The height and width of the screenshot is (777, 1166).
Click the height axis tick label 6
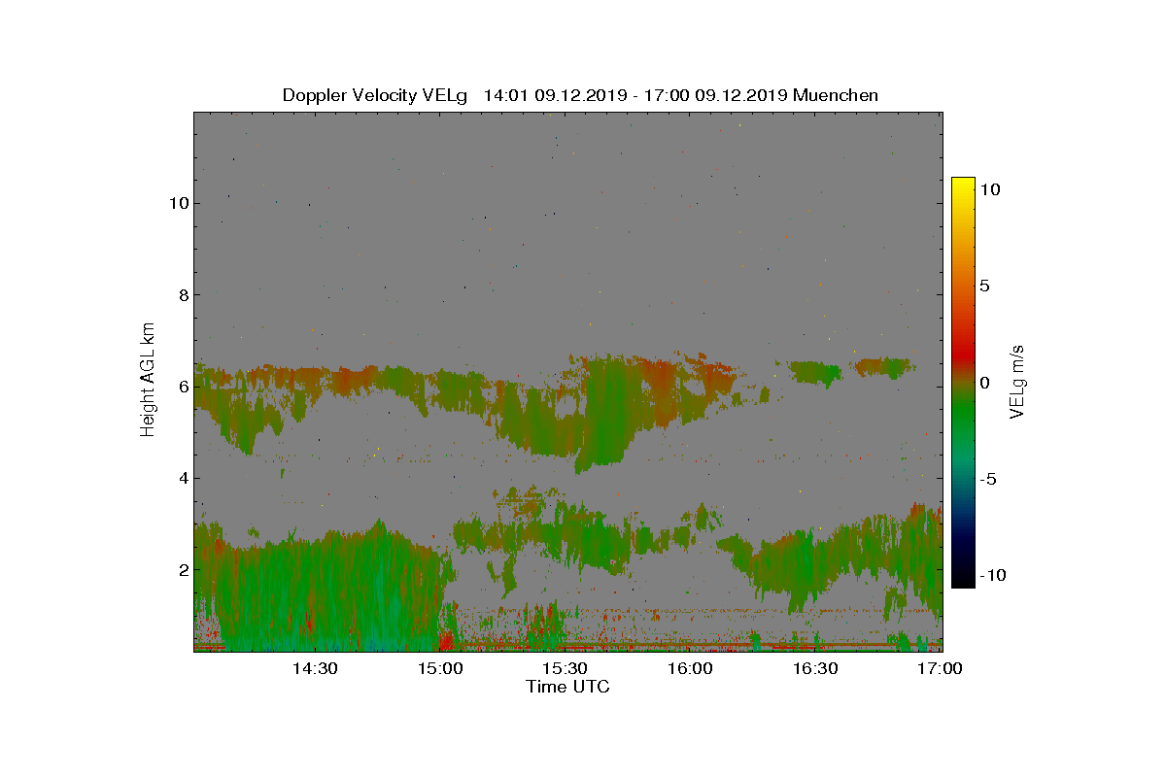182,387
